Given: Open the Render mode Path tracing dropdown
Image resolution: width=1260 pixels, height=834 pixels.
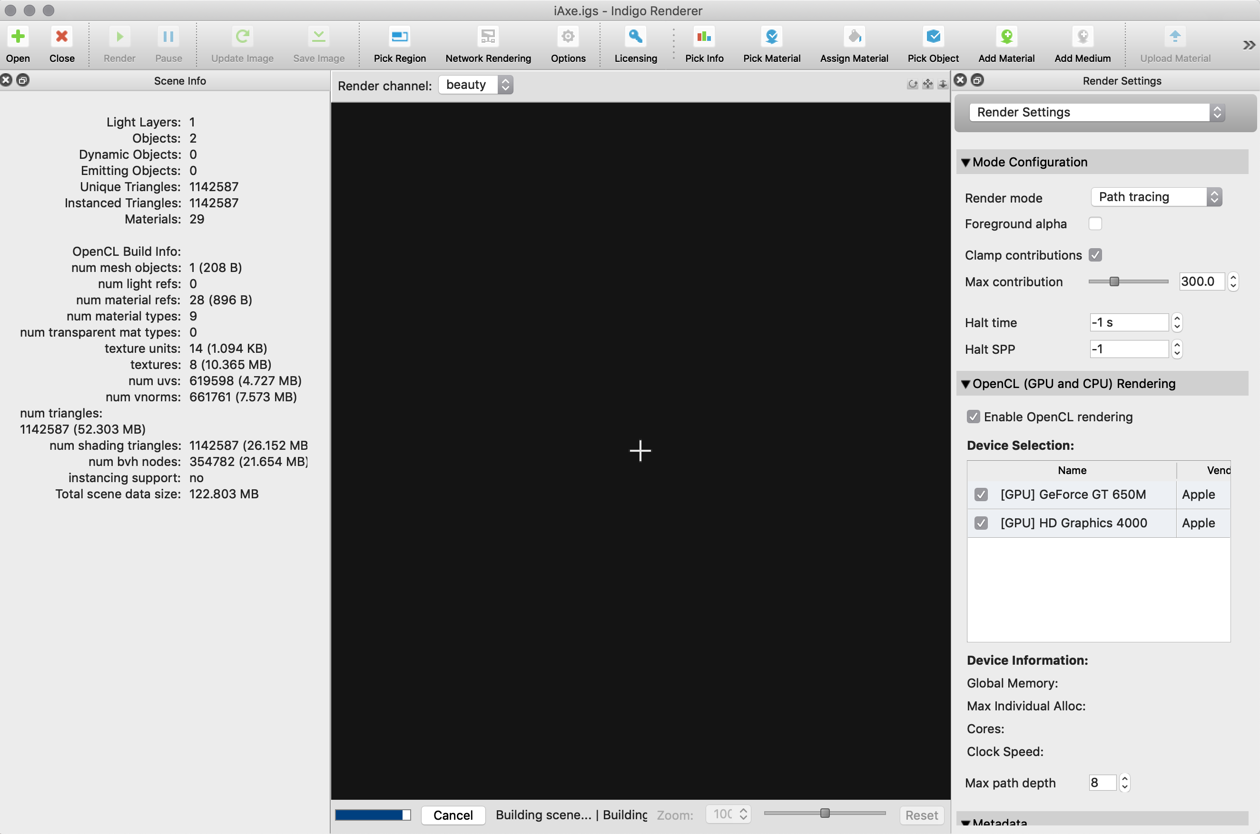Looking at the screenshot, I should [x=1156, y=197].
